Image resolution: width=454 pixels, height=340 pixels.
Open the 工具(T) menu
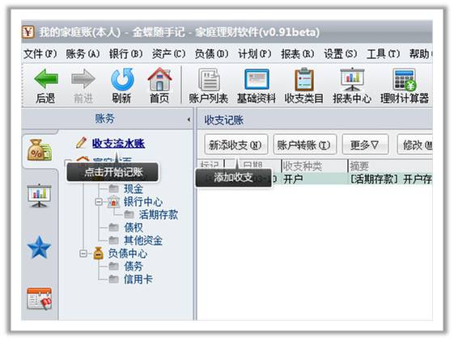tap(384, 54)
